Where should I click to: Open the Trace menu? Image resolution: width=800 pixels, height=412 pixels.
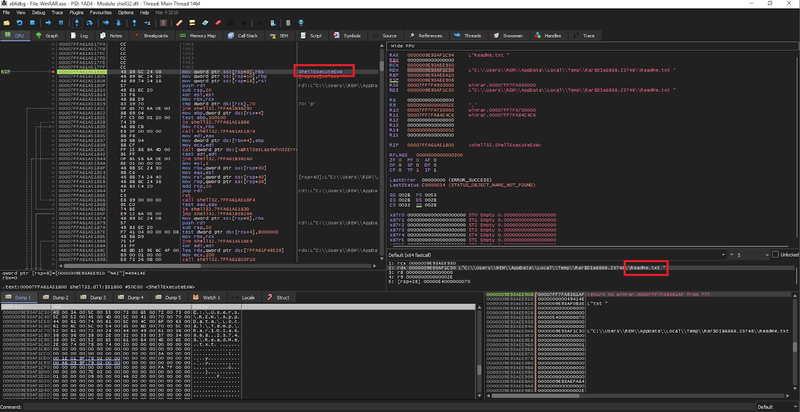[x=57, y=12]
